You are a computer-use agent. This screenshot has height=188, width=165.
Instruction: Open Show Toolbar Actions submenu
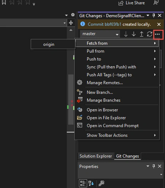tap(117, 135)
